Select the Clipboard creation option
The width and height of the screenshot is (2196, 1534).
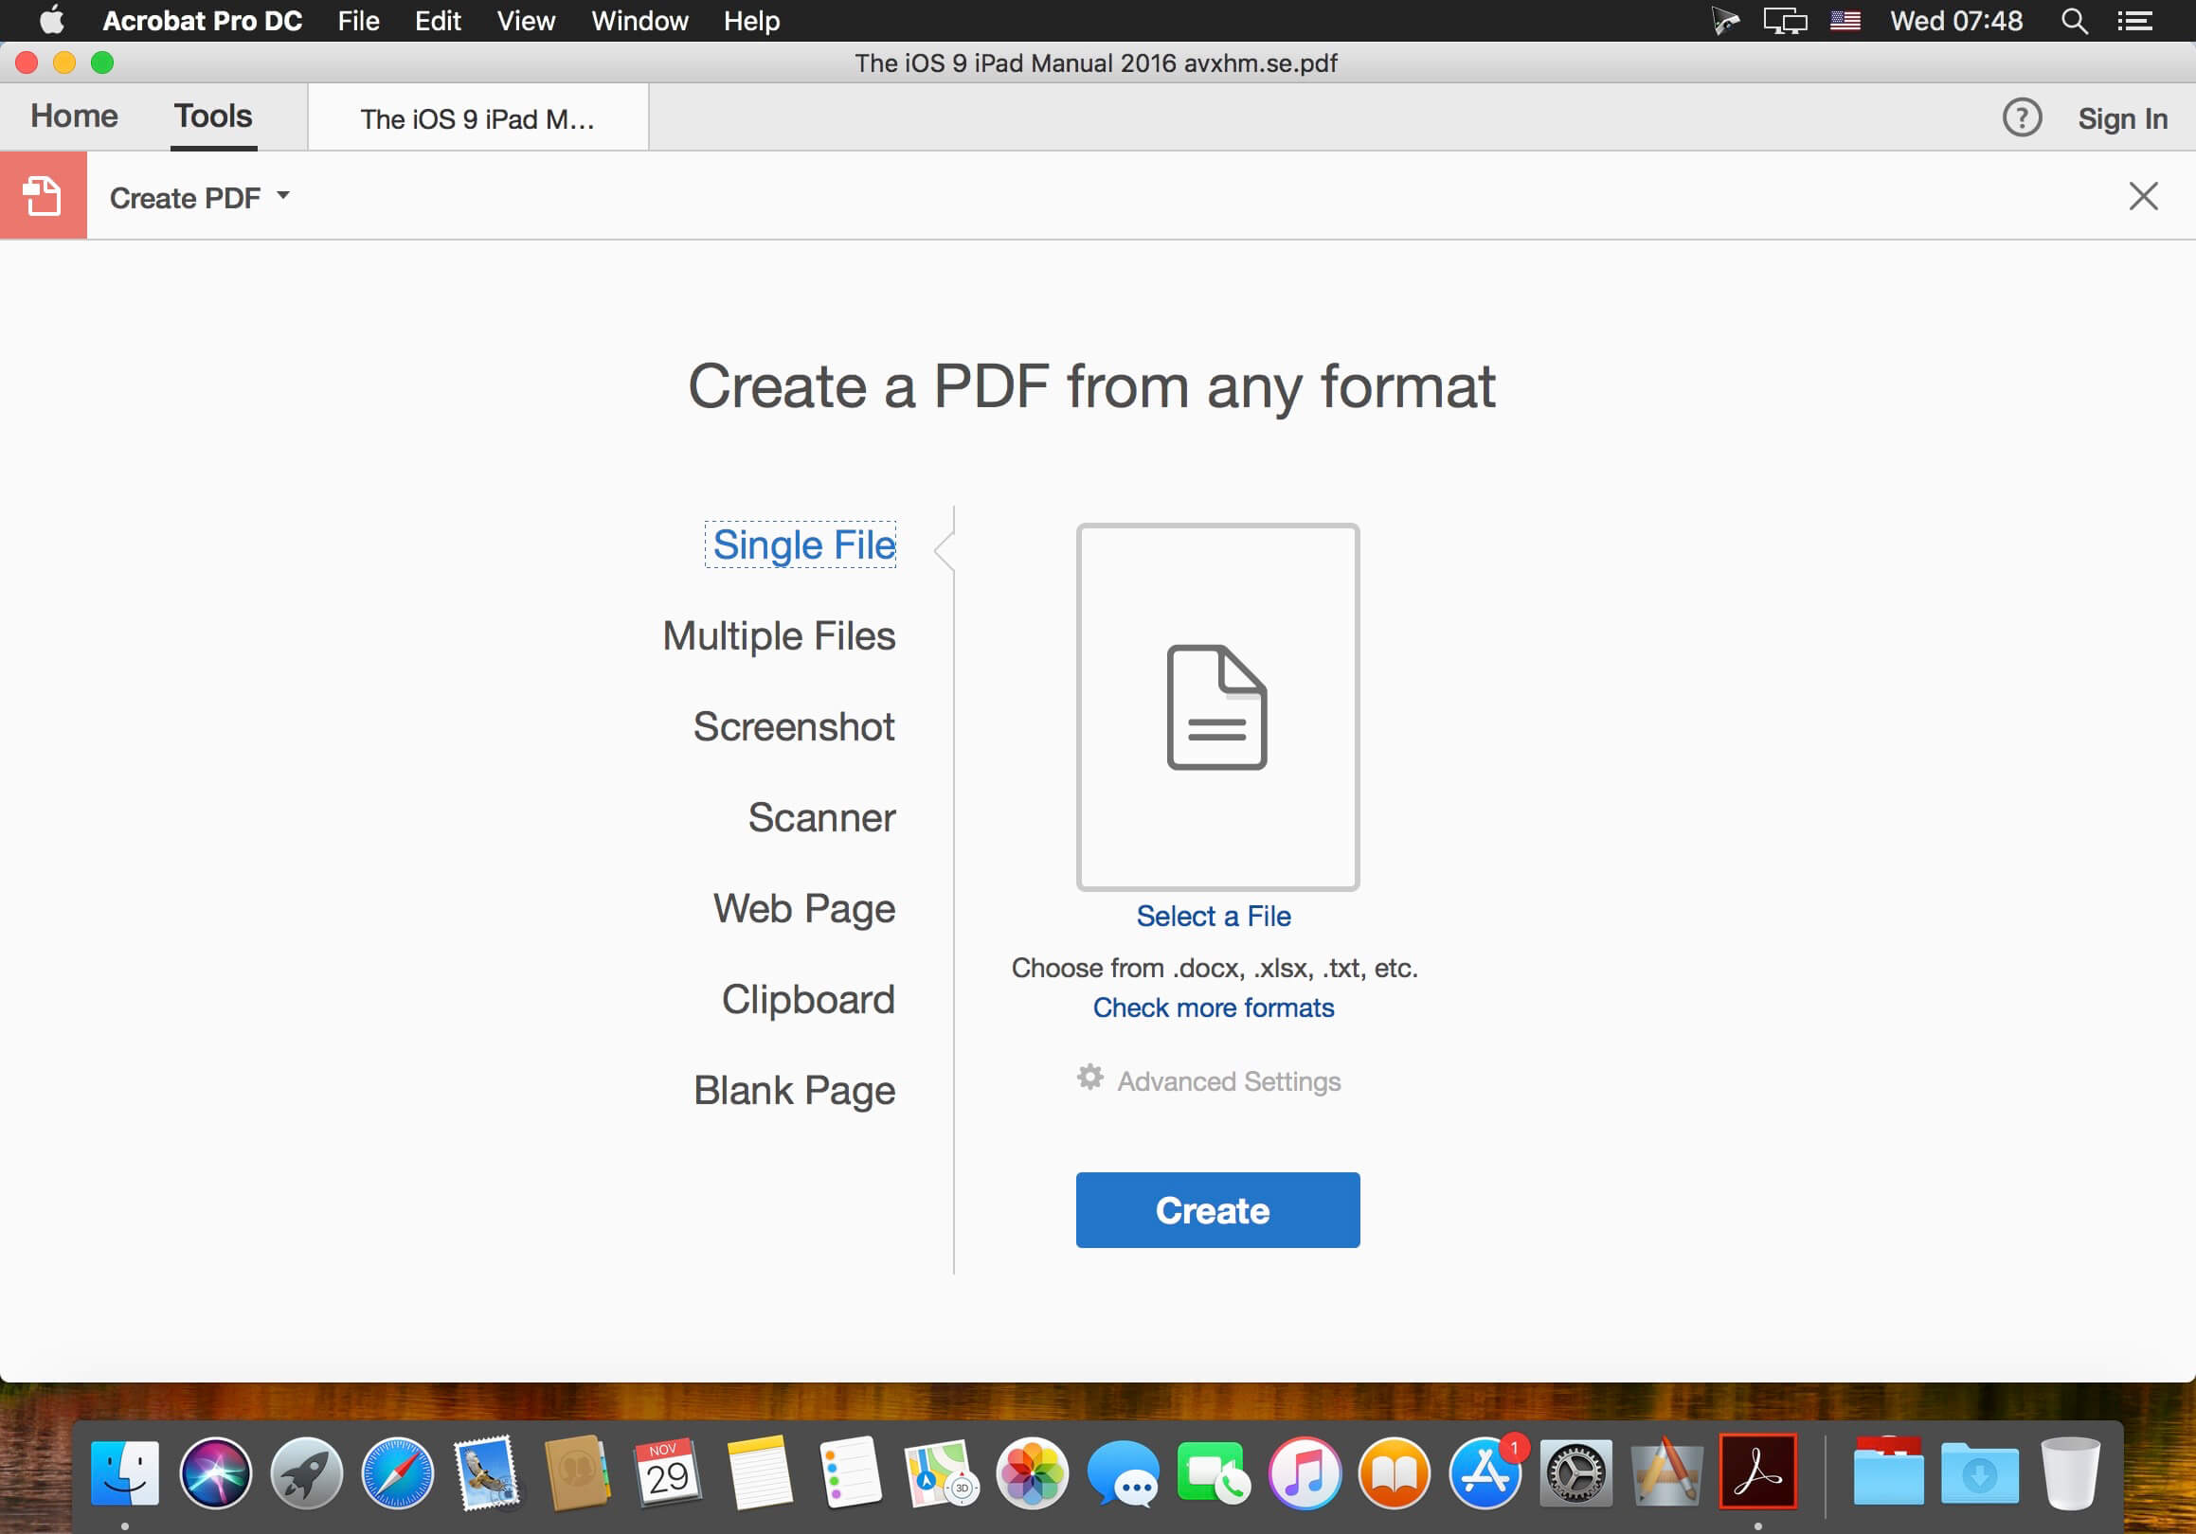pyautogui.click(x=808, y=997)
